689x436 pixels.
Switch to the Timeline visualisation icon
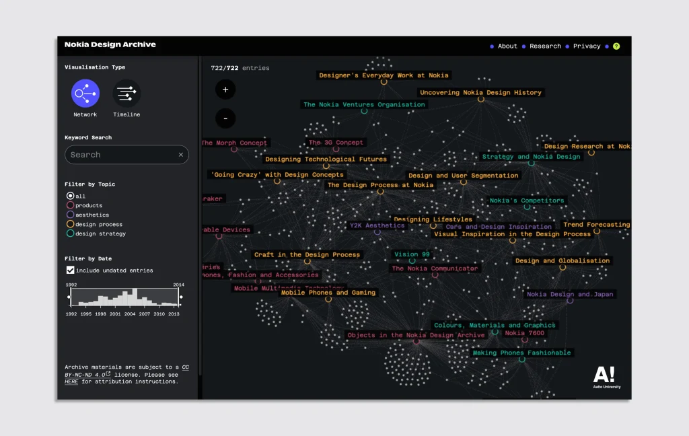coord(126,94)
